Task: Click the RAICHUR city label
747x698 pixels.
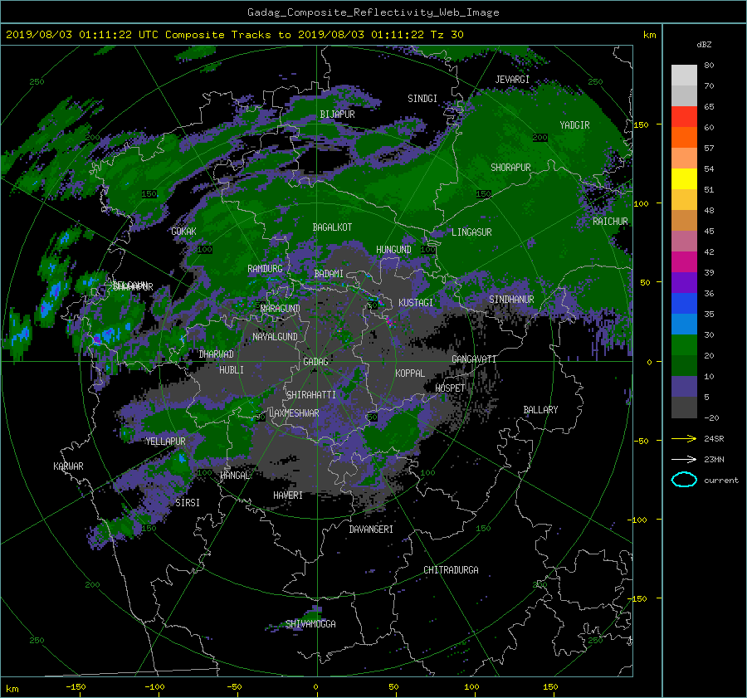Action: [610, 222]
